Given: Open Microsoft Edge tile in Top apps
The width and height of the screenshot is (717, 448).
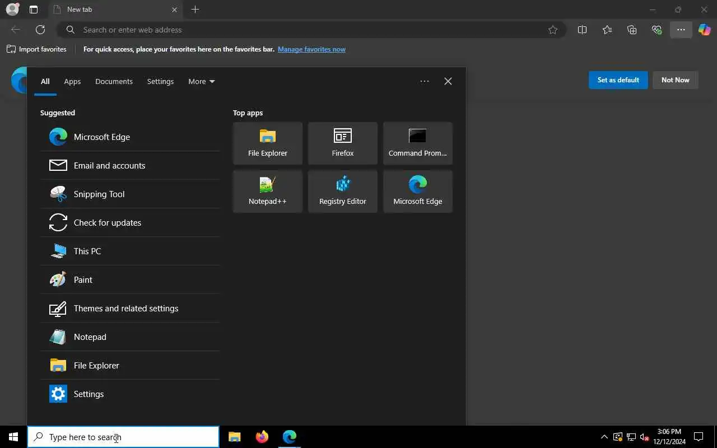Looking at the screenshot, I should point(418,192).
